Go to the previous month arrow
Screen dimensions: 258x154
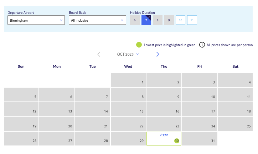coord(99,54)
